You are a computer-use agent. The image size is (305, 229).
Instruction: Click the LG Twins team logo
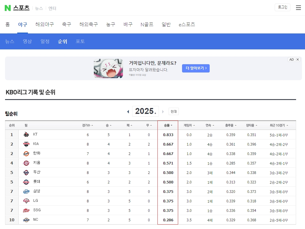tap(26, 201)
